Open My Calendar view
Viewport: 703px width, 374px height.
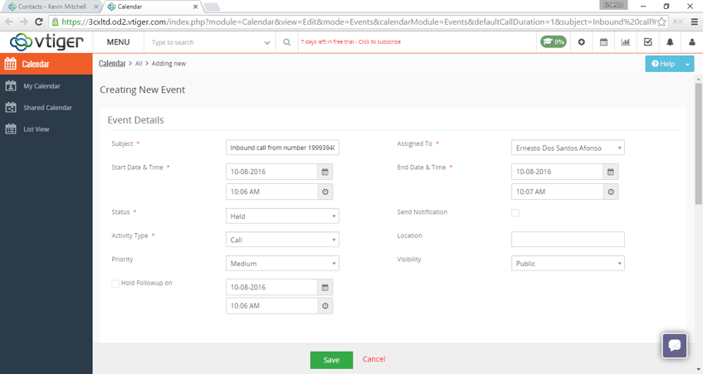41,86
